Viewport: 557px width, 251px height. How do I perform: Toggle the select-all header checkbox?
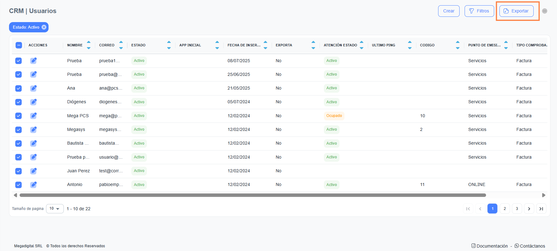[x=19, y=45]
